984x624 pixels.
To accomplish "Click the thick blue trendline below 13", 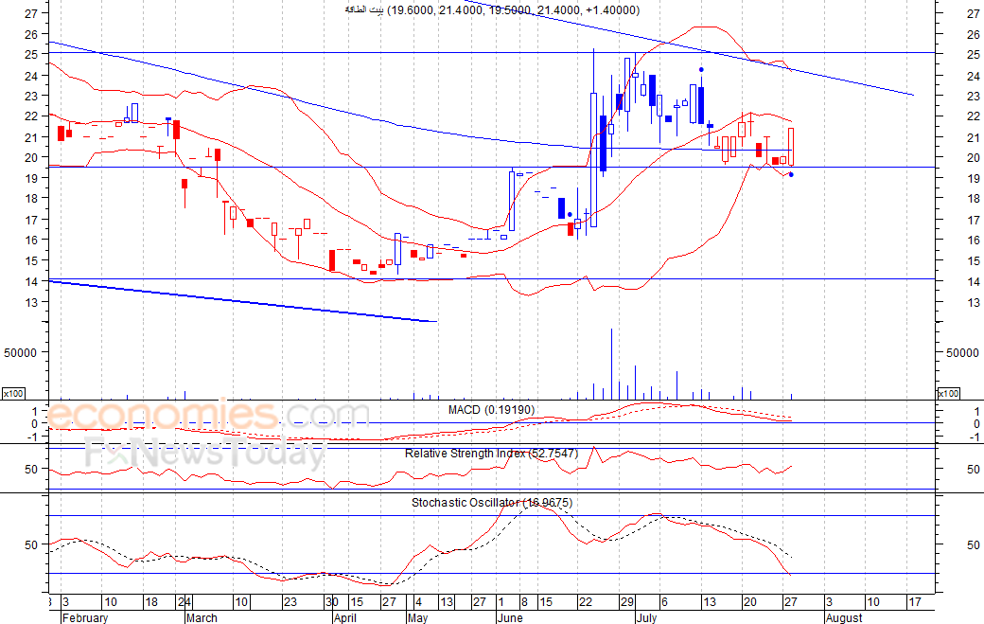I will (x=242, y=301).
